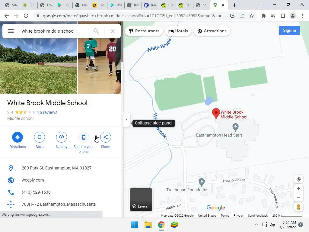Screen dimensions: 309x232
Task: Close the active Google Maps tab
Action: point(223,5)
